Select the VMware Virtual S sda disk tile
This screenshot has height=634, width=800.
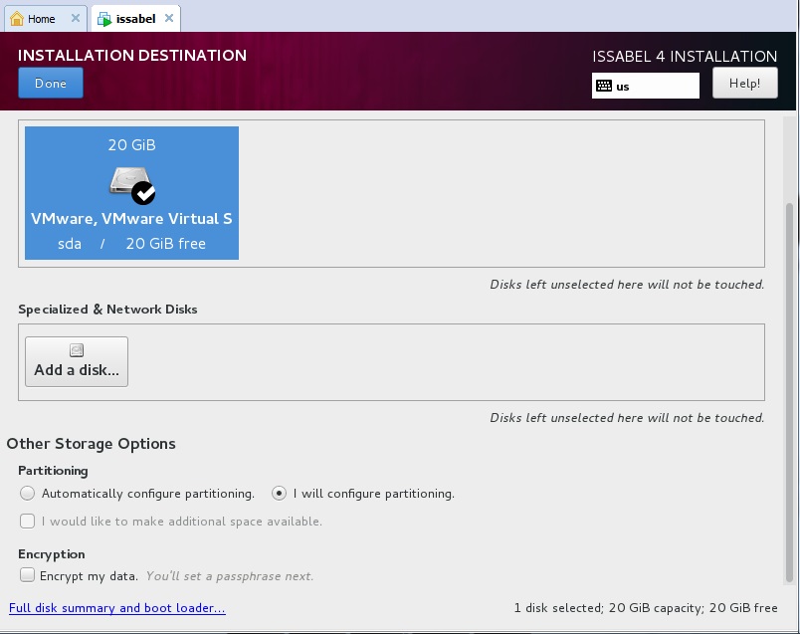[131, 193]
